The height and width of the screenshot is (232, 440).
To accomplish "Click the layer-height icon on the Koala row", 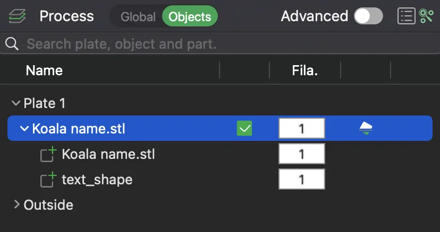I will pyautogui.click(x=366, y=129).
